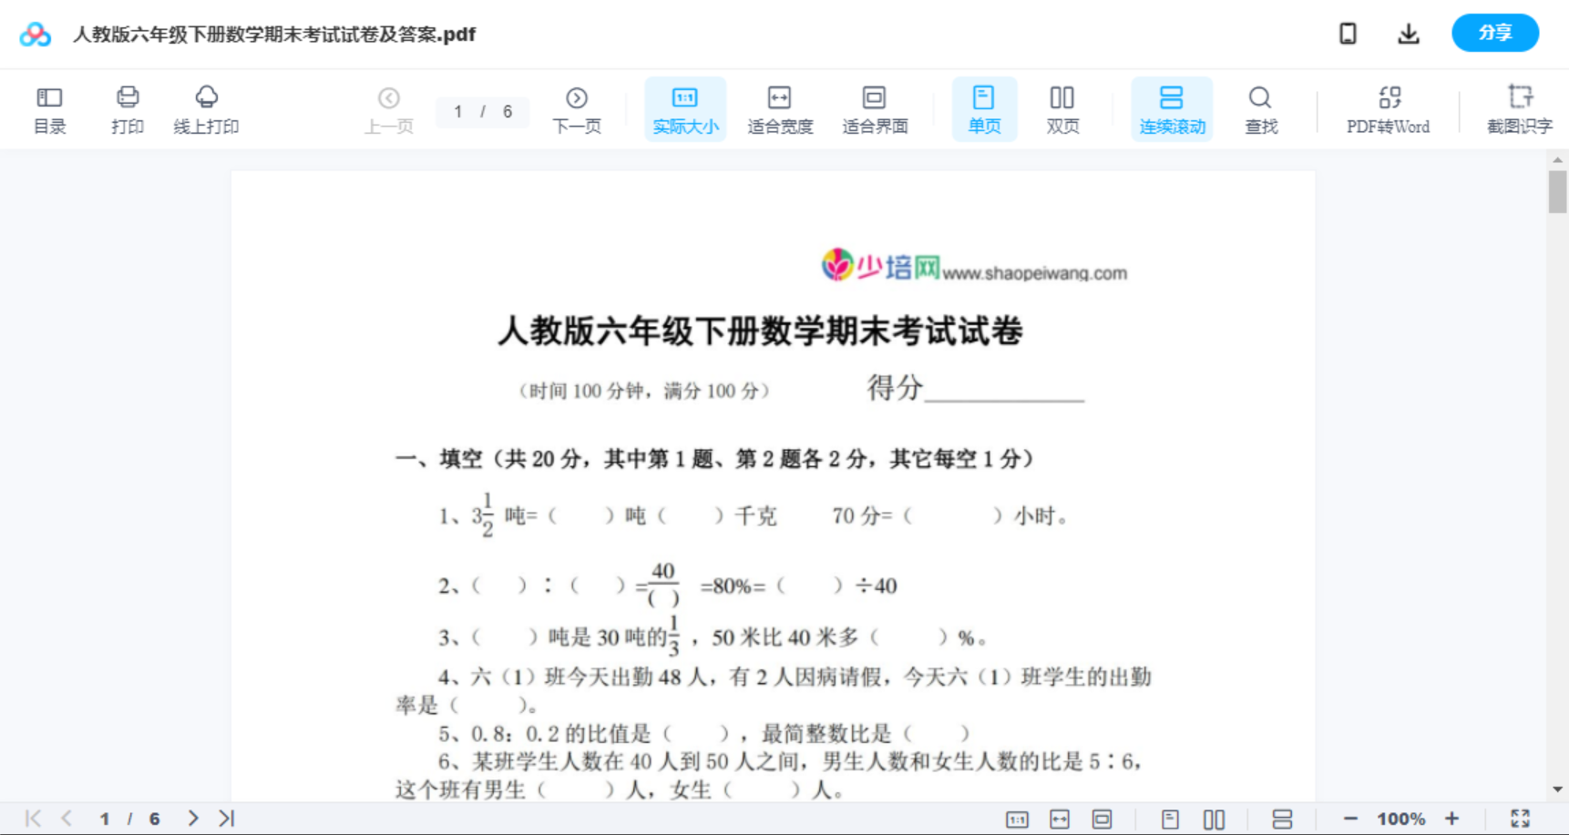The width and height of the screenshot is (1569, 835).
Task: Select 适合界面 fit page zoom
Action: (x=875, y=108)
